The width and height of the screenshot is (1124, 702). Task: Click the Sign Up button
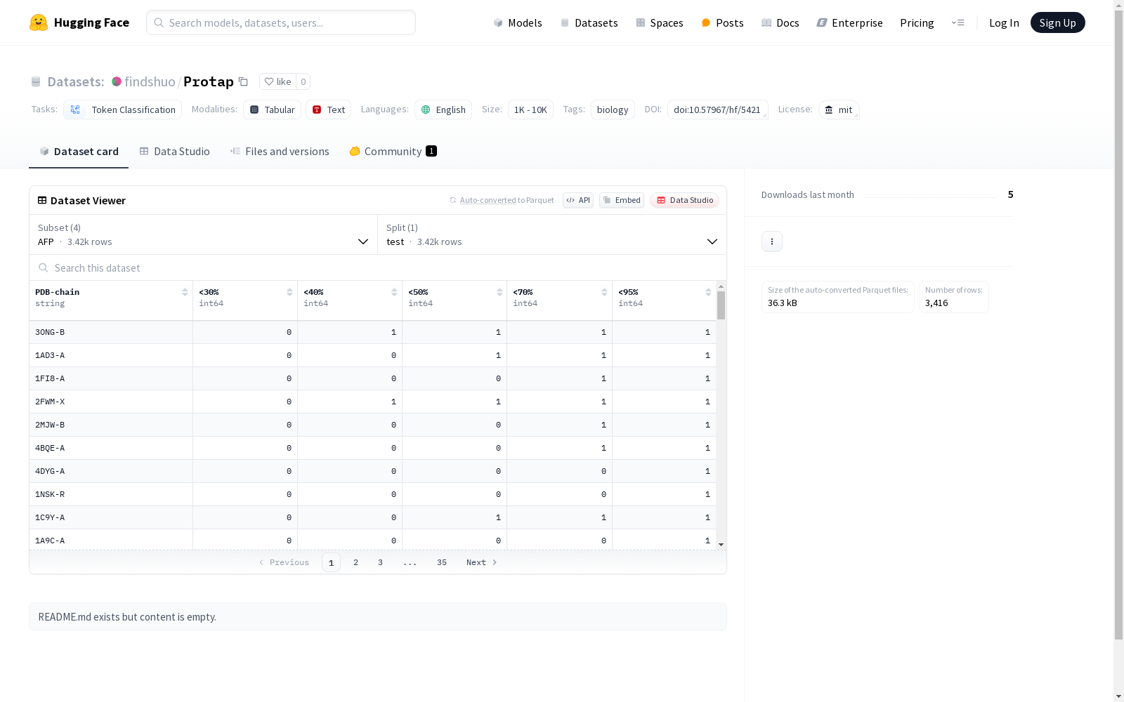[x=1057, y=22]
